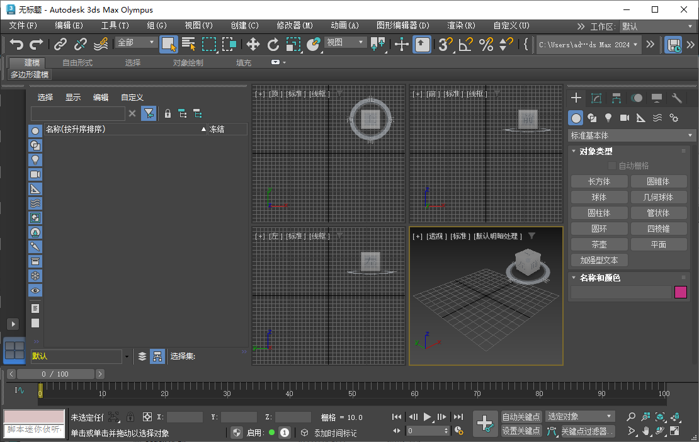Open the project path dropdown
Screen dimensions: 699x442
pos(588,45)
